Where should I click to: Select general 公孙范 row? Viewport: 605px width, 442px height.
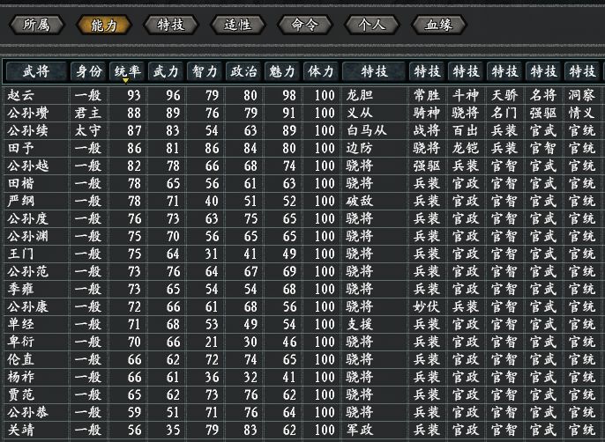pyautogui.click(x=302, y=272)
